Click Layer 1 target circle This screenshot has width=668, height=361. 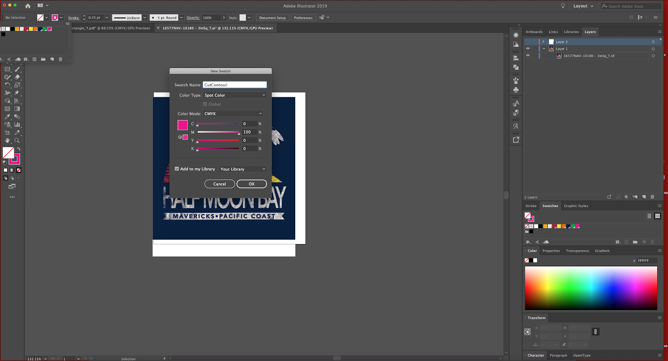pyautogui.click(x=653, y=49)
